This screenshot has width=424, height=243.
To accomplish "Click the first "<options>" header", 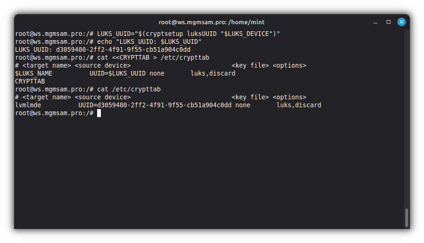I will 290,65.
